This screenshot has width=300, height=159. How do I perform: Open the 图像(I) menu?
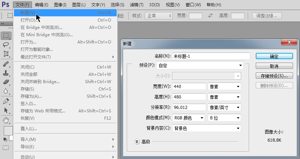tap(60, 5)
